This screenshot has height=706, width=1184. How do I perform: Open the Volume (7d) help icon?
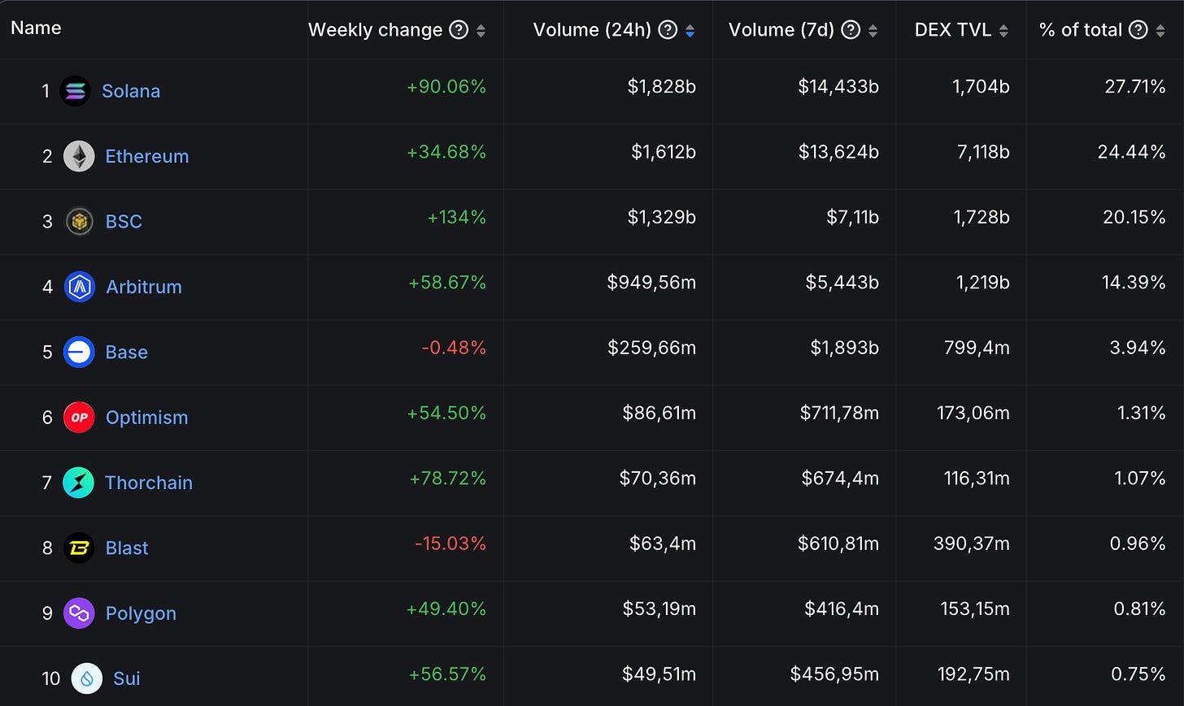851,30
